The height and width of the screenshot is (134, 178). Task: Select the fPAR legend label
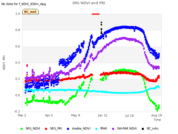pyautogui.click(x=104, y=128)
